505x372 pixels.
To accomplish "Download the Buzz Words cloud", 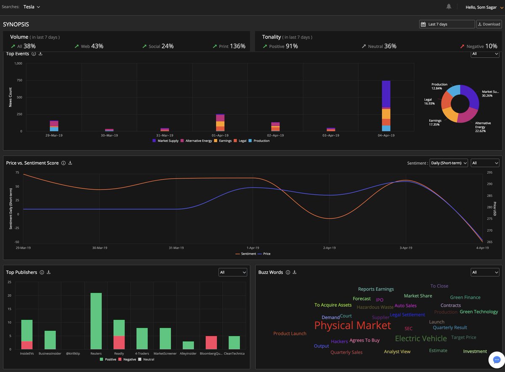I will (295, 272).
